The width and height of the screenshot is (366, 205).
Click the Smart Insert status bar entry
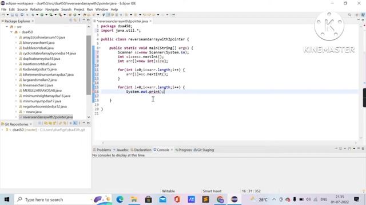(x=212, y=191)
